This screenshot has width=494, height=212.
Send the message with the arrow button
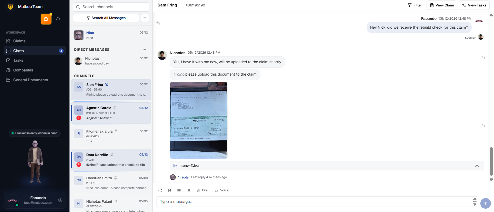[x=486, y=203]
